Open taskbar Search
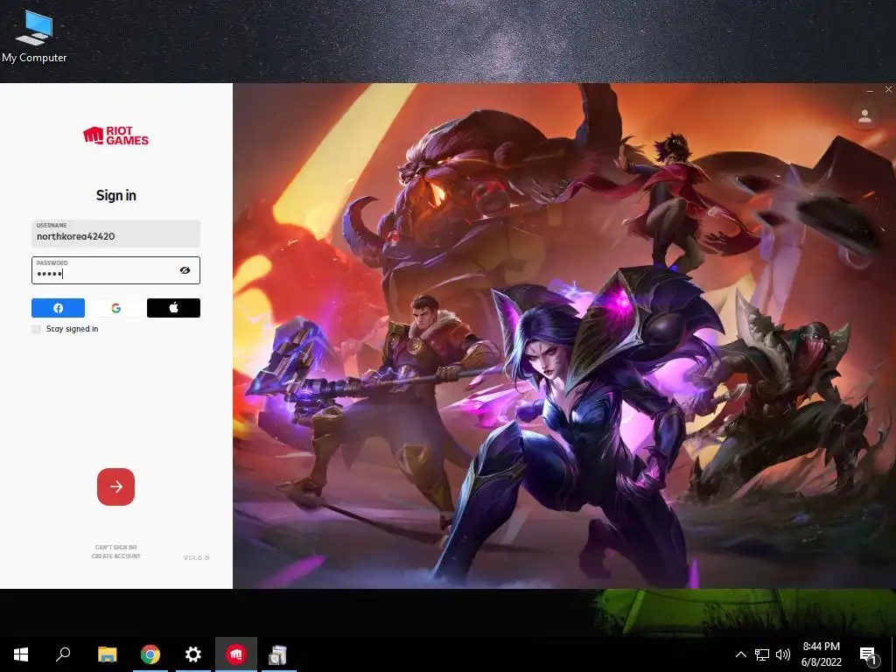896x672 pixels. click(63, 654)
